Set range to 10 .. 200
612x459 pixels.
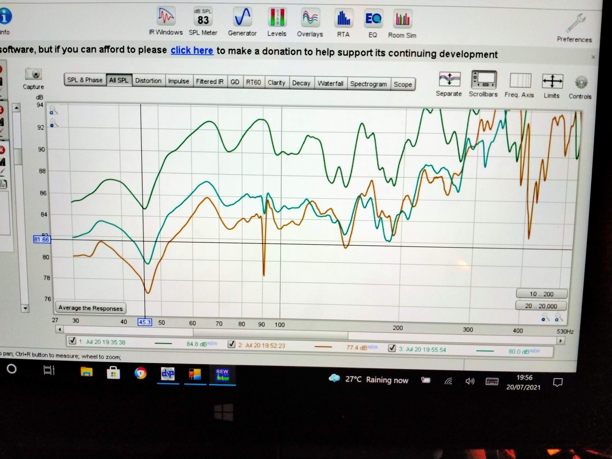(x=542, y=294)
